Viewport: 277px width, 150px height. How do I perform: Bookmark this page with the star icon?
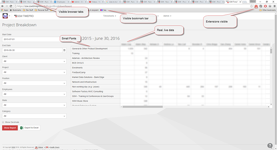point(251,6)
